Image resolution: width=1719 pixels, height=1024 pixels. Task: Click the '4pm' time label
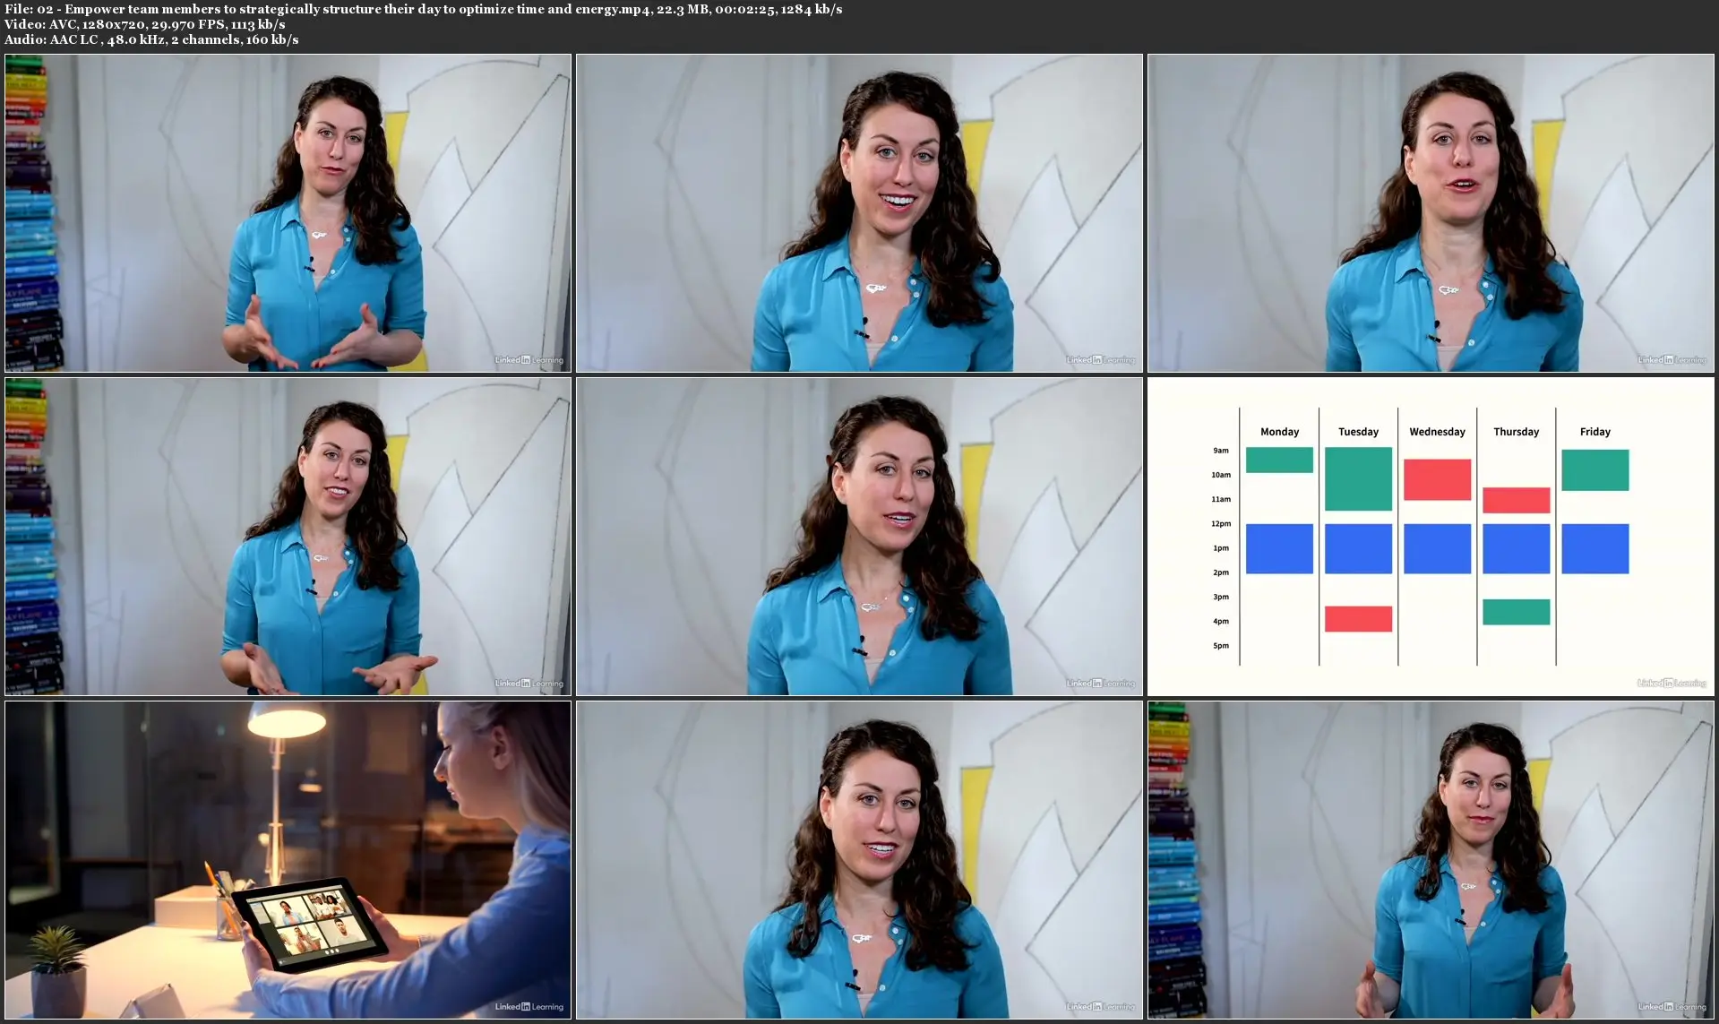coord(1221,621)
